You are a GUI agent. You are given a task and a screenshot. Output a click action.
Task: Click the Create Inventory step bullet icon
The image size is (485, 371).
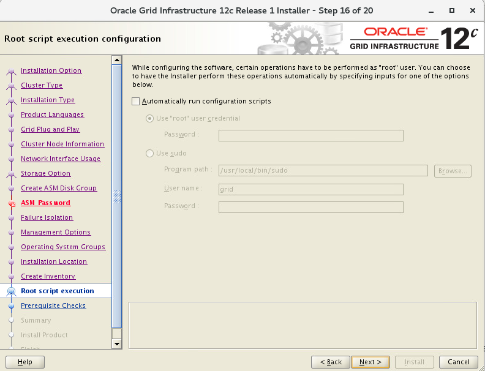tap(12, 276)
